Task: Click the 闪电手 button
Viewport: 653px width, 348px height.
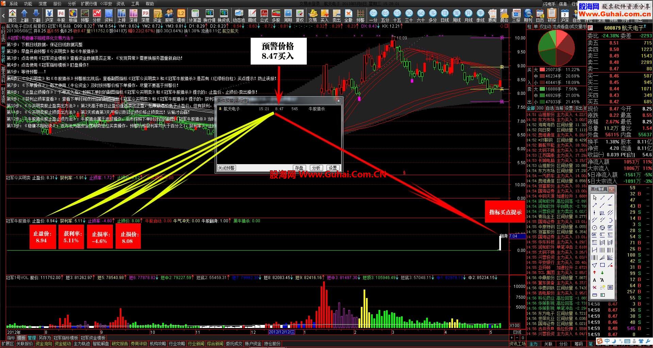Action: pos(549,4)
